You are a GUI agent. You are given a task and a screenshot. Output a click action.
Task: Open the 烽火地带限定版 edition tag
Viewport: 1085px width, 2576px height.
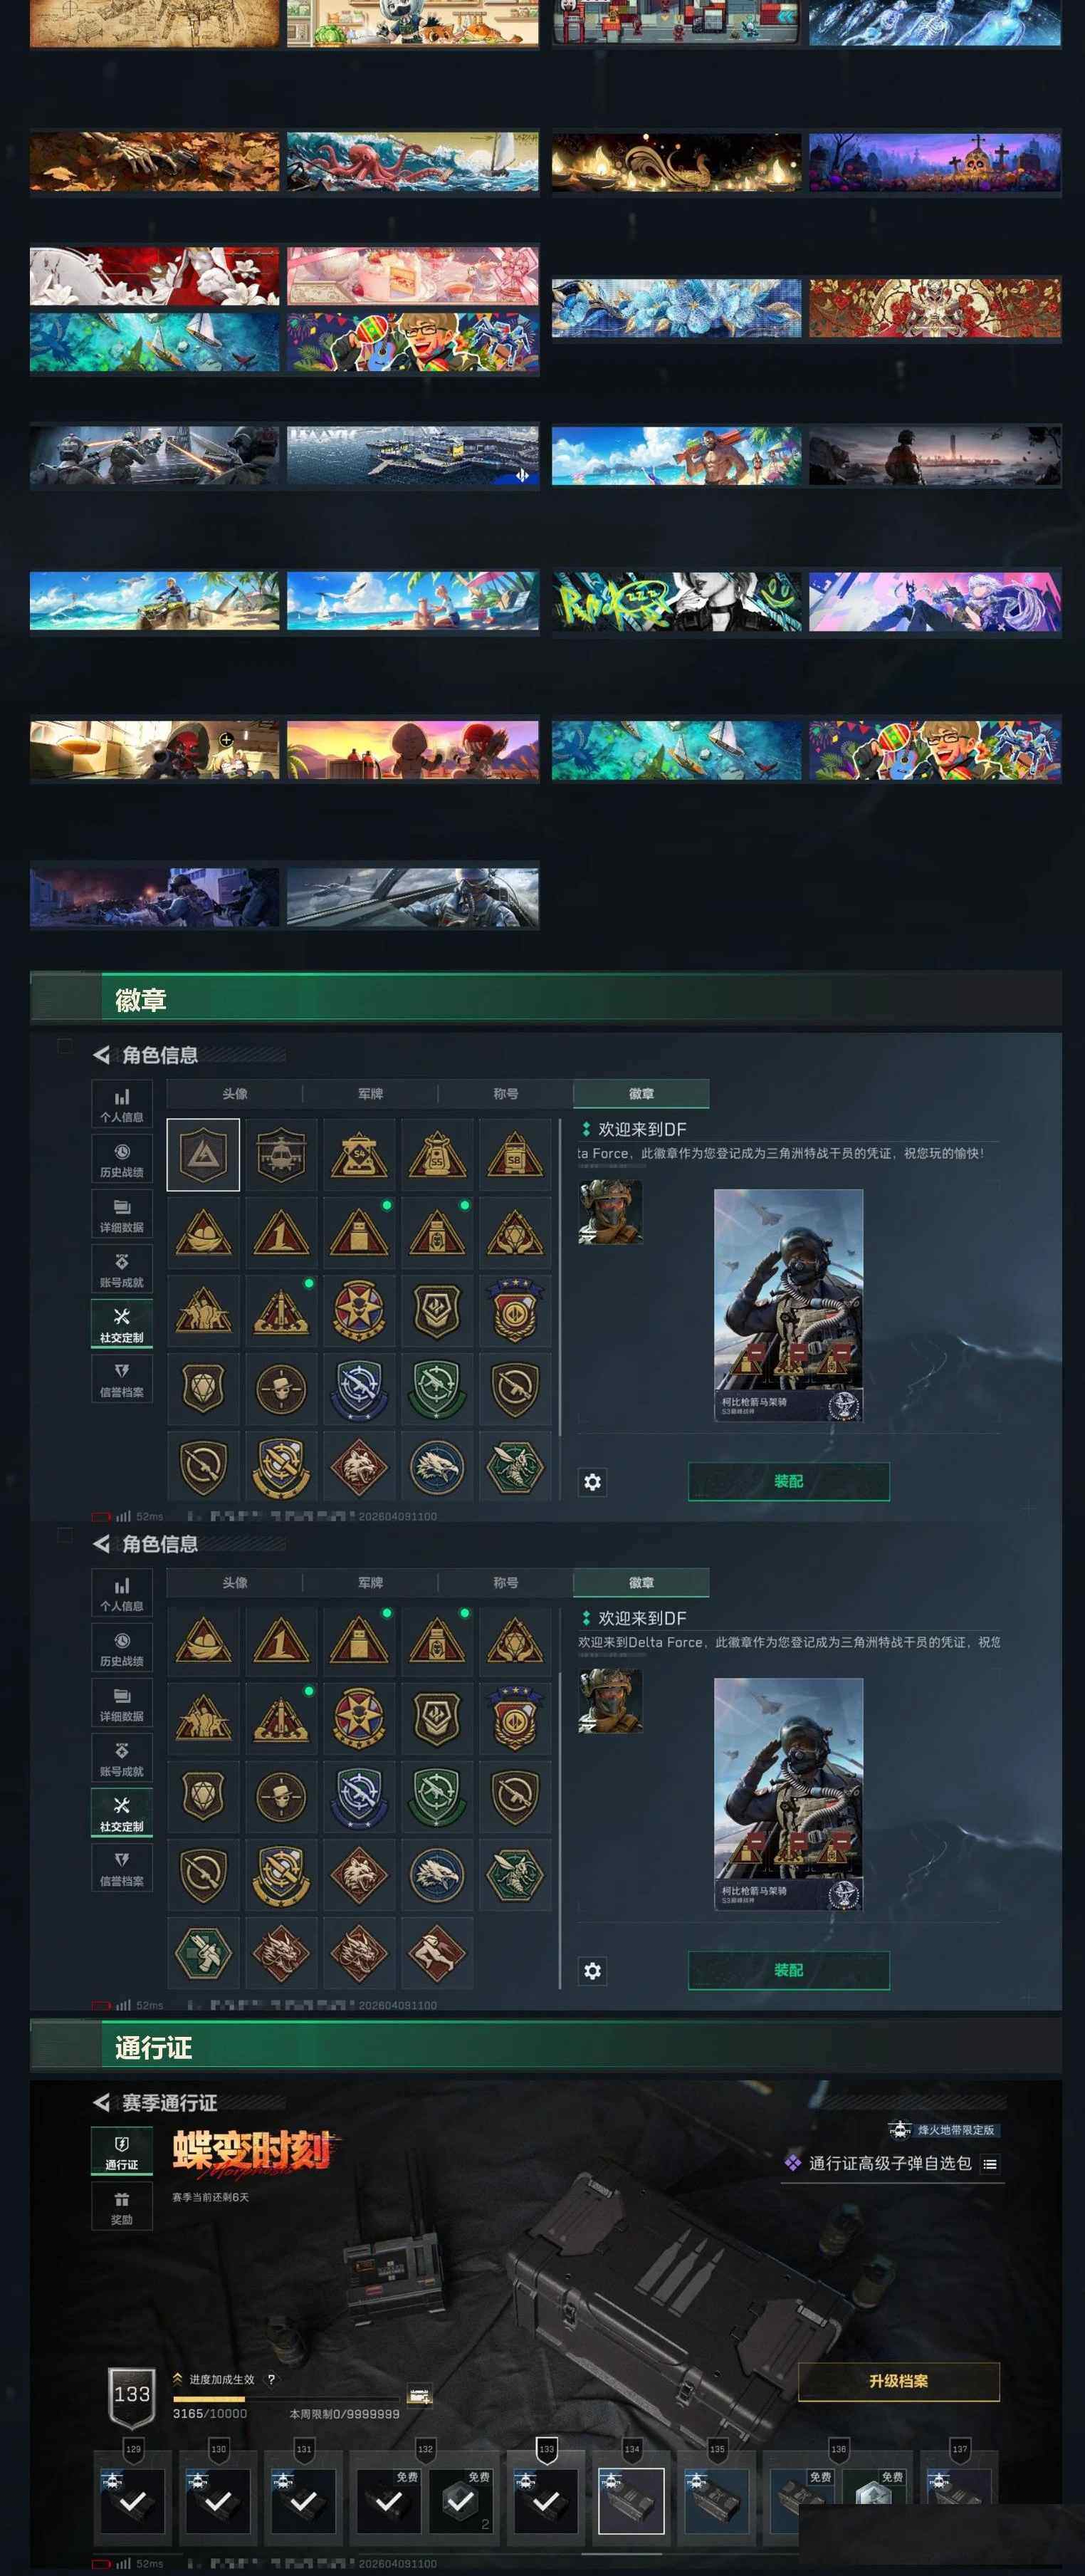(942, 2130)
